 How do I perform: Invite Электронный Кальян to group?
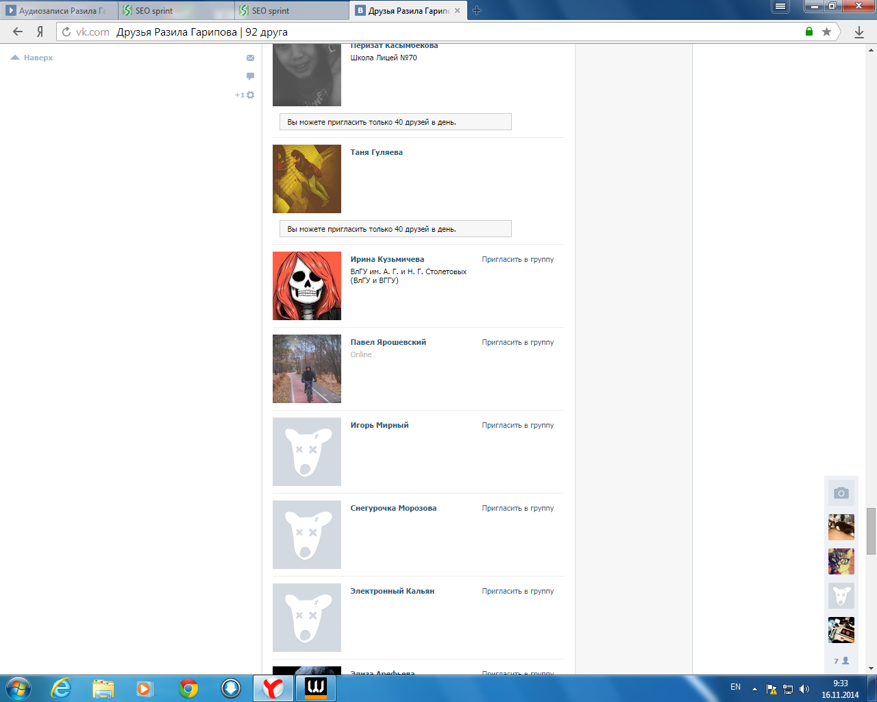(x=517, y=591)
